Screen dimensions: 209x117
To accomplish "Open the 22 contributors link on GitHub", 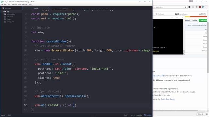I will tap(181, 14).
